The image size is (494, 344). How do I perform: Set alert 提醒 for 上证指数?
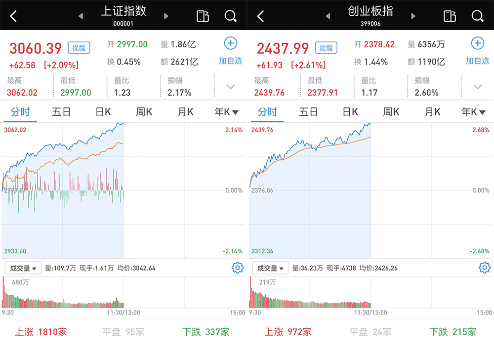pyautogui.click(x=79, y=48)
